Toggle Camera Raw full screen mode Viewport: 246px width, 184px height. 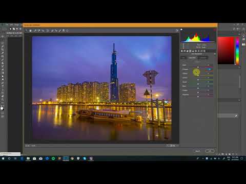pos(177,31)
